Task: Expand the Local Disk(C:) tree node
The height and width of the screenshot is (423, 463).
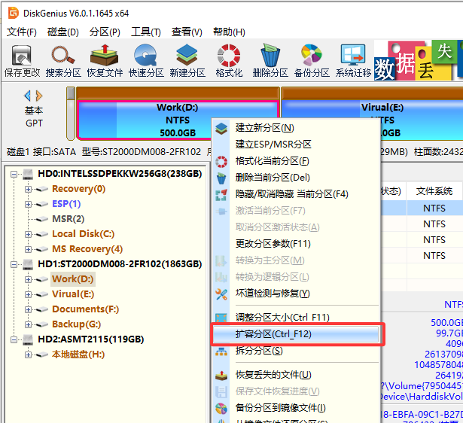Action: (x=29, y=234)
